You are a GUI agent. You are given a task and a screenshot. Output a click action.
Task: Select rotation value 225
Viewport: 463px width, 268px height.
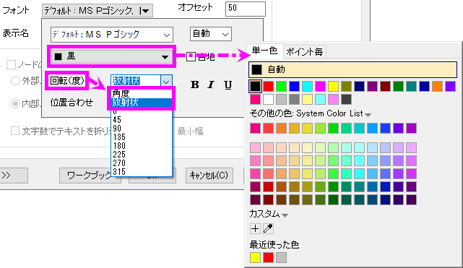pos(141,155)
